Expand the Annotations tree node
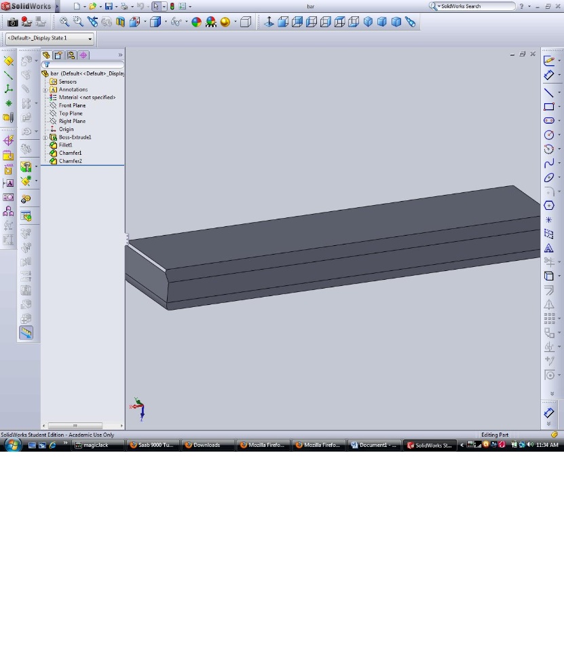Screen dimensions: 564x652 click(x=45, y=90)
